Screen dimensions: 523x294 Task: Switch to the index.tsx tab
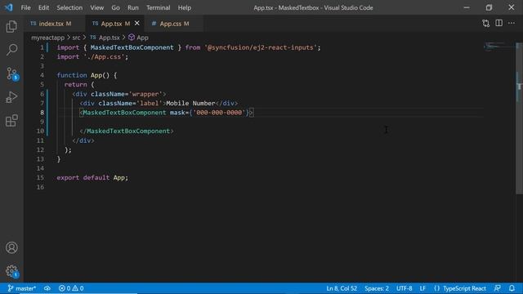click(x=55, y=24)
